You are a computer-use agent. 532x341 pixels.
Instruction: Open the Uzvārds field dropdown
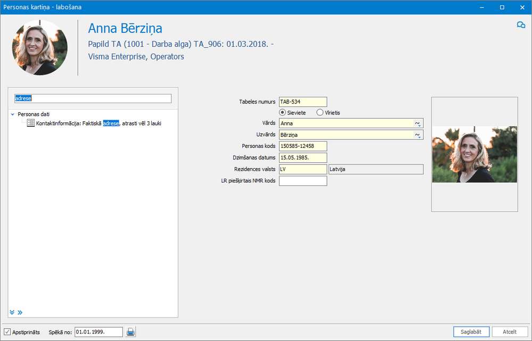pyautogui.click(x=417, y=135)
